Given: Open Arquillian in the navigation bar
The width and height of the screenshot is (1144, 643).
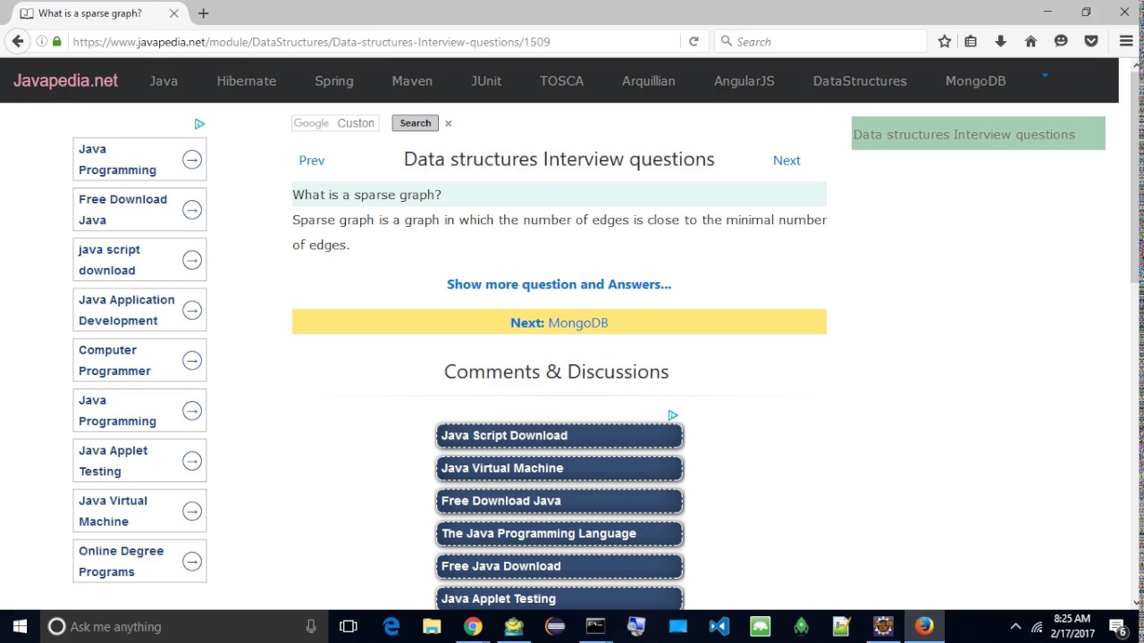Looking at the screenshot, I should tap(649, 80).
